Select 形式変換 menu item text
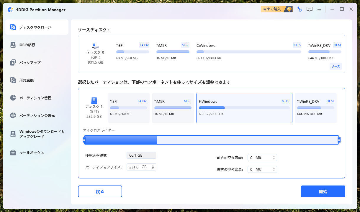The height and width of the screenshot is (212, 360). (27, 80)
